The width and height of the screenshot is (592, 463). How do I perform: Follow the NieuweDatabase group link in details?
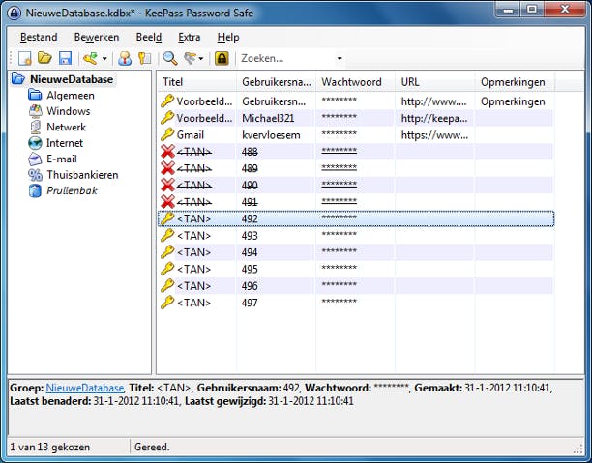(x=85, y=388)
